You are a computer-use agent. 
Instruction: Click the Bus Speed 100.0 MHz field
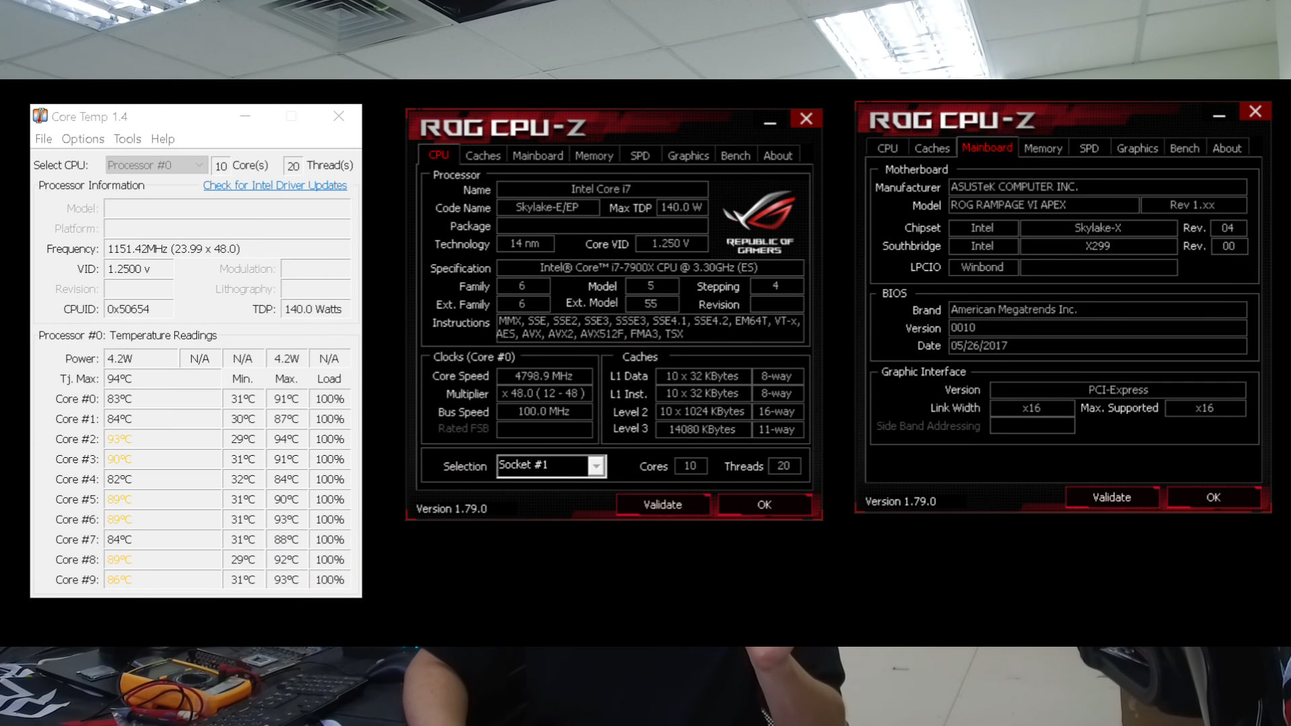click(544, 411)
